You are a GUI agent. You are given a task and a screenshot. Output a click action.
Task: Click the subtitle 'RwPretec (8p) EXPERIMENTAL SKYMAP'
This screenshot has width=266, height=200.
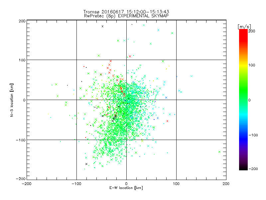coord(126,16)
